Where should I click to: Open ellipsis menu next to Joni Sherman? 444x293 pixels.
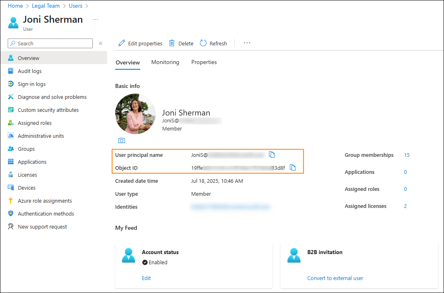(96, 19)
